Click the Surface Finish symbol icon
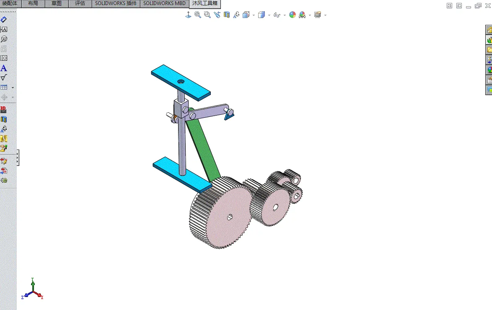This screenshot has height=310, width=492. click(x=4, y=77)
